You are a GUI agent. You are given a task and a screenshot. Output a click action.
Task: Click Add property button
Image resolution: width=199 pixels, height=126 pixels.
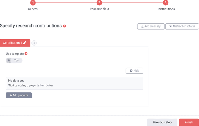(x=19, y=95)
